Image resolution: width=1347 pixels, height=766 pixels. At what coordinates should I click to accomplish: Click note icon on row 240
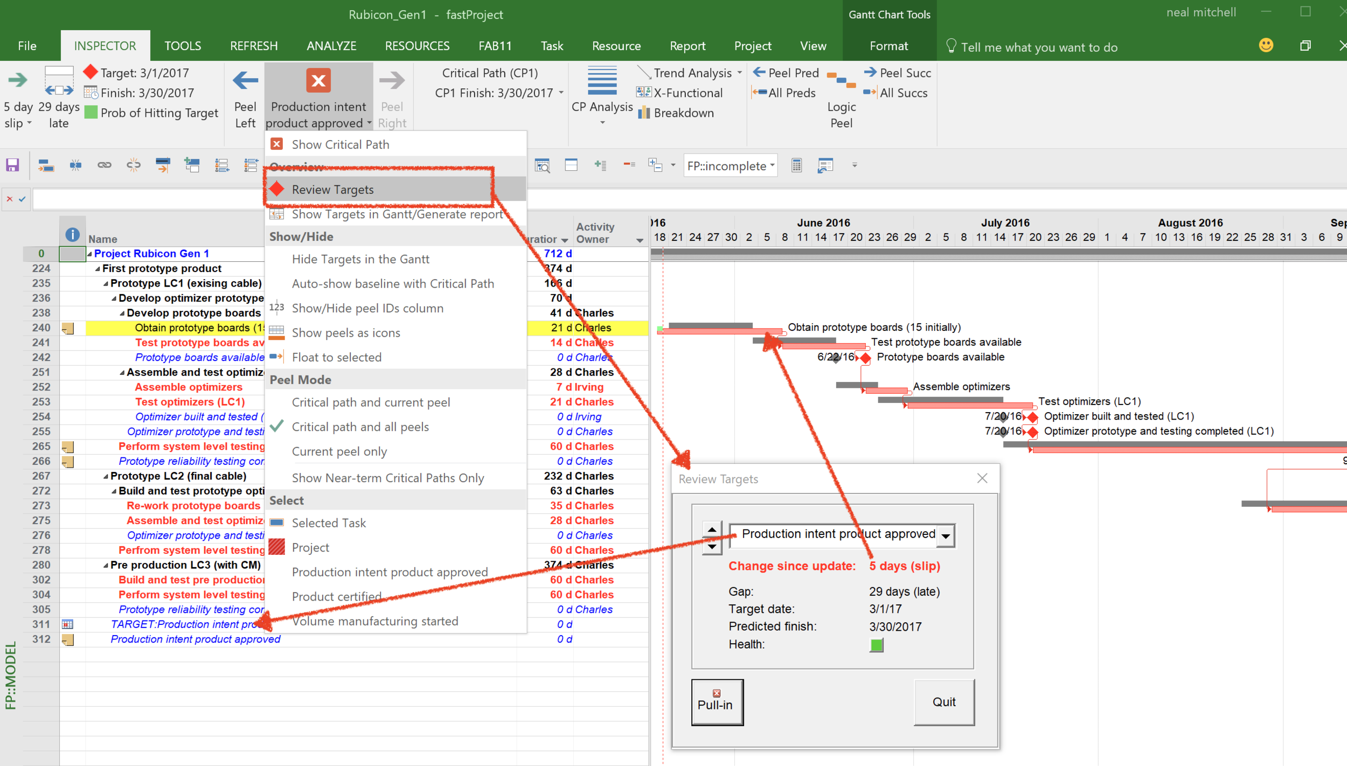coord(68,328)
